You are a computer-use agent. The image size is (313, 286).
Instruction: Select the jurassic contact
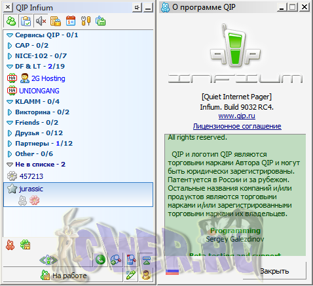click(x=78, y=195)
